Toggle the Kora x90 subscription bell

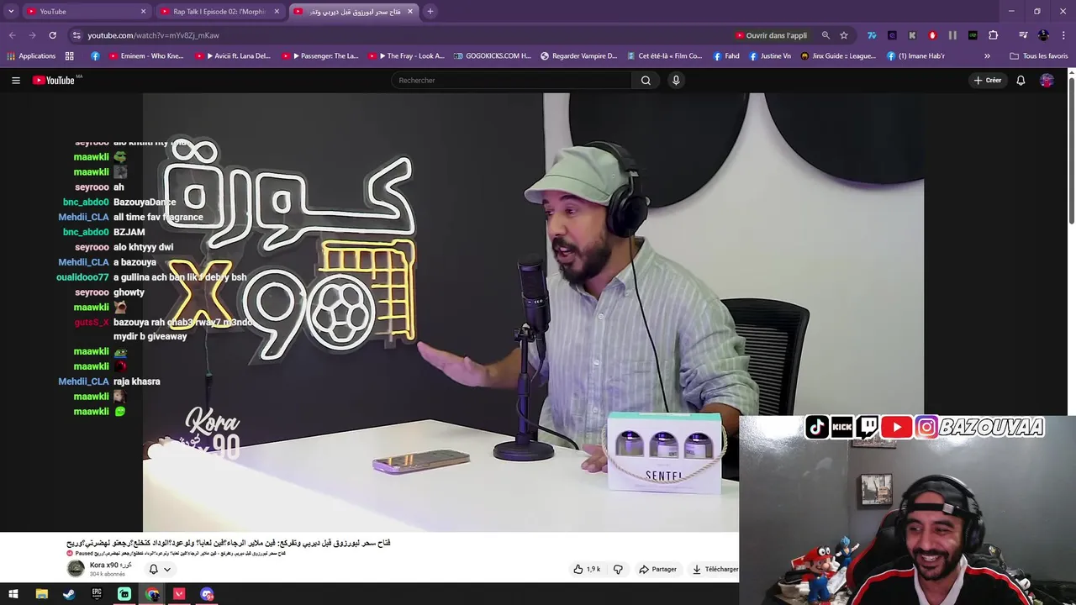(153, 569)
